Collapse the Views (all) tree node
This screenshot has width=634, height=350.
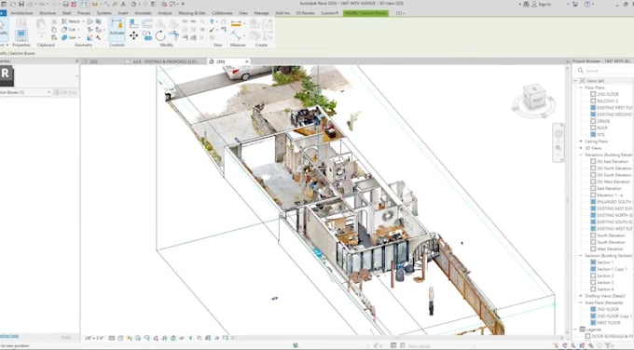point(576,81)
